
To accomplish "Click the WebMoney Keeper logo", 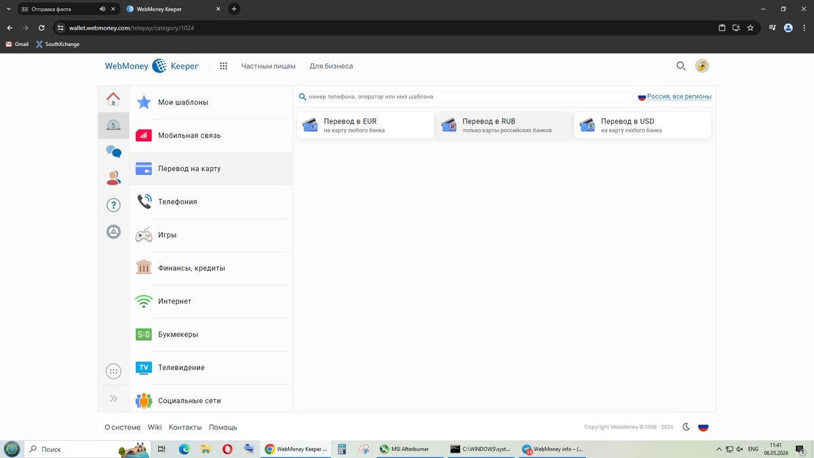I will tap(152, 66).
